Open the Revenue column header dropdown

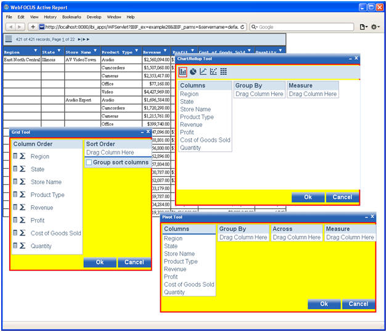pyautogui.click(x=165, y=51)
